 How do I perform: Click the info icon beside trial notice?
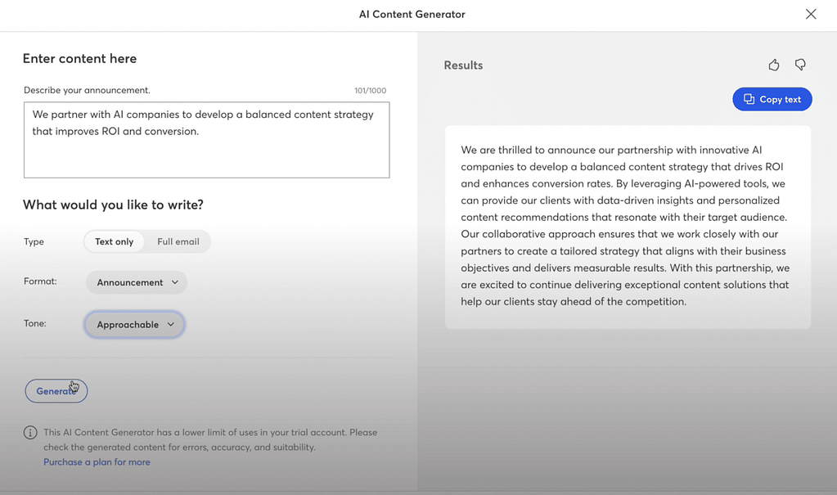pos(30,433)
